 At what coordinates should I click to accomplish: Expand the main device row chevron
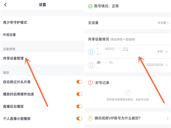[168, 23]
